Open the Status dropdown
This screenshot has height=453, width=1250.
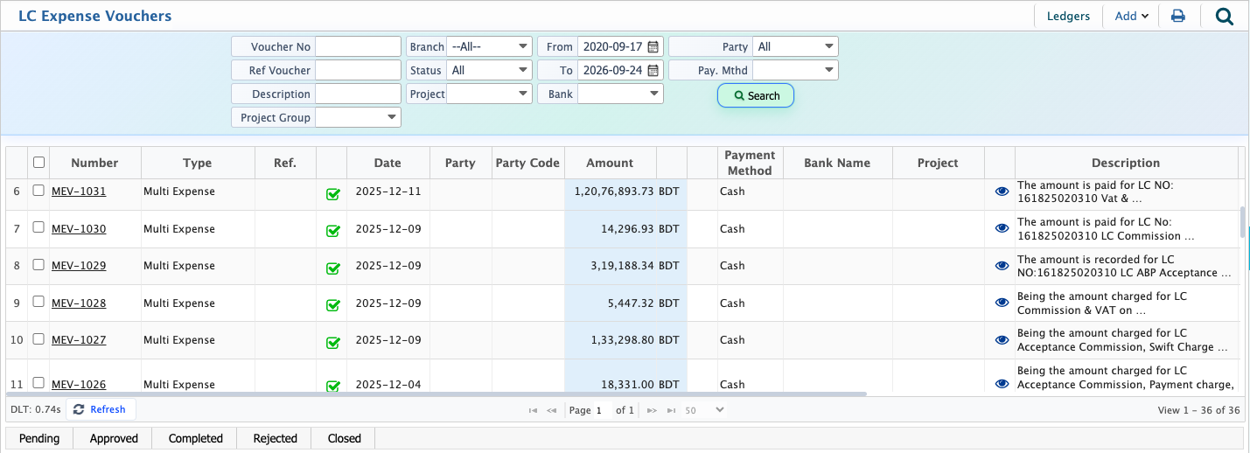489,70
